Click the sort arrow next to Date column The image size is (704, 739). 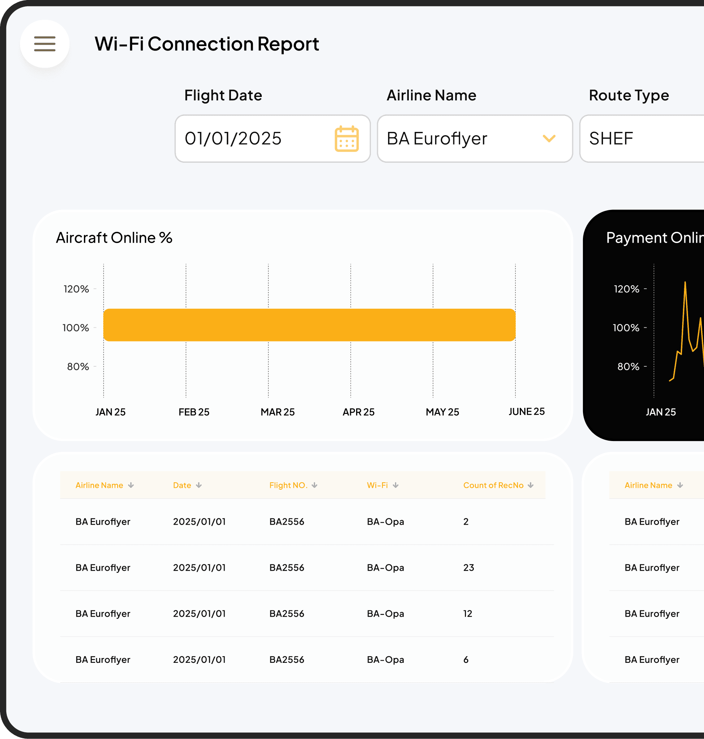[x=199, y=485]
